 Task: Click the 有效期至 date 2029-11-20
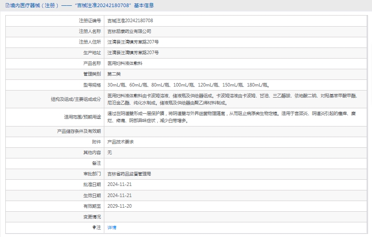[x=119, y=206]
